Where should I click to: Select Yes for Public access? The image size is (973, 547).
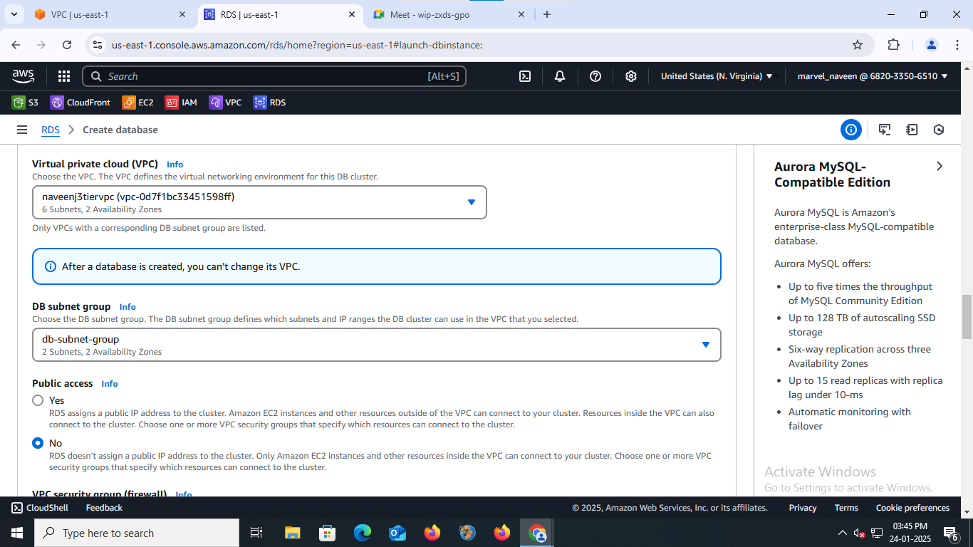pyautogui.click(x=38, y=400)
